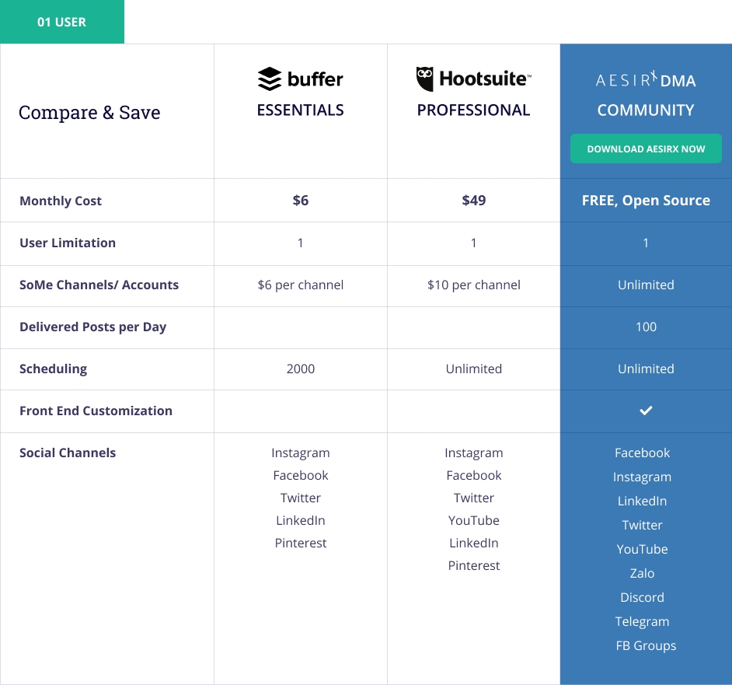This screenshot has height=685, width=732.
Task: Click the SoMe Channels/ Accounts row label
Action: pyautogui.click(x=99, y=285)
